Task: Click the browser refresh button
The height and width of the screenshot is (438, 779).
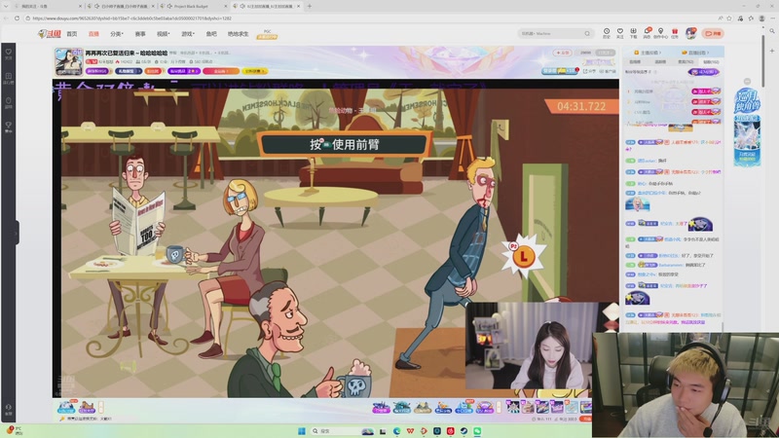Action: [x=17, y=18]
